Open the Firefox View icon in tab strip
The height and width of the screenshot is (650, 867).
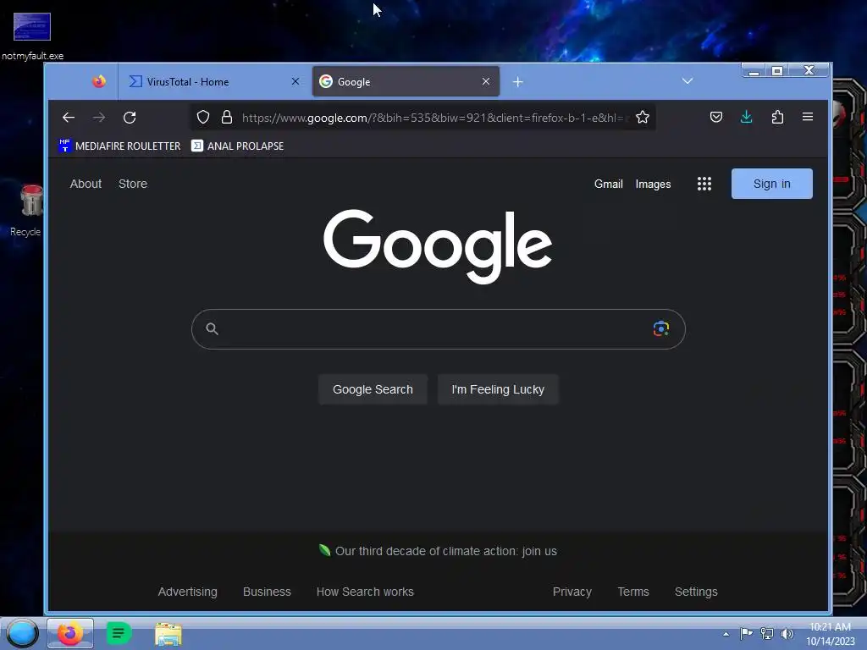99,82
